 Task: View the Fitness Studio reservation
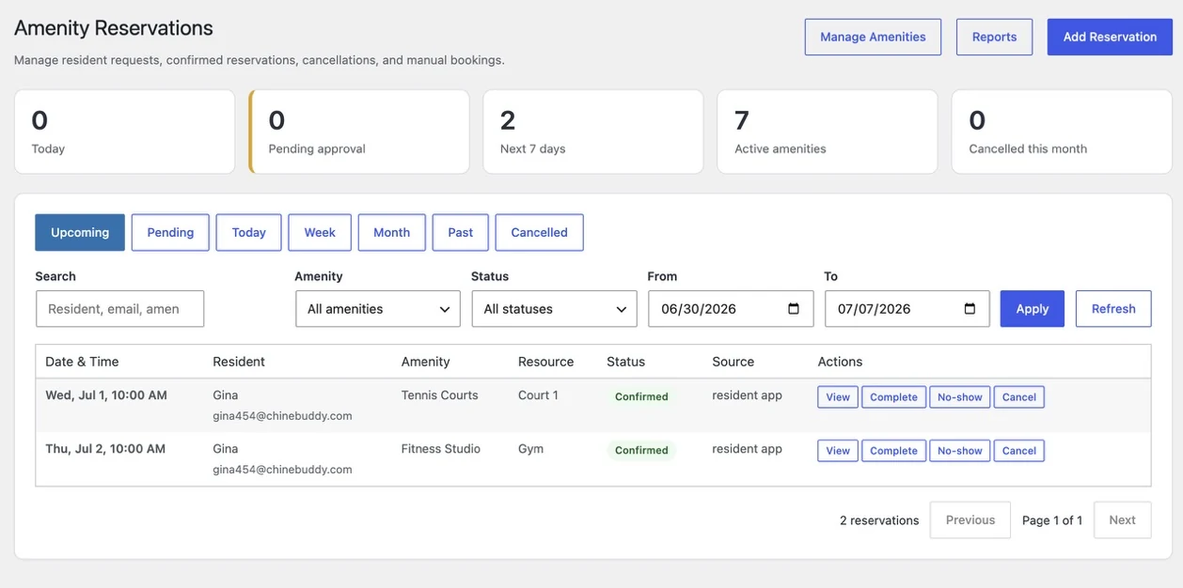click(x=838, y=451)
